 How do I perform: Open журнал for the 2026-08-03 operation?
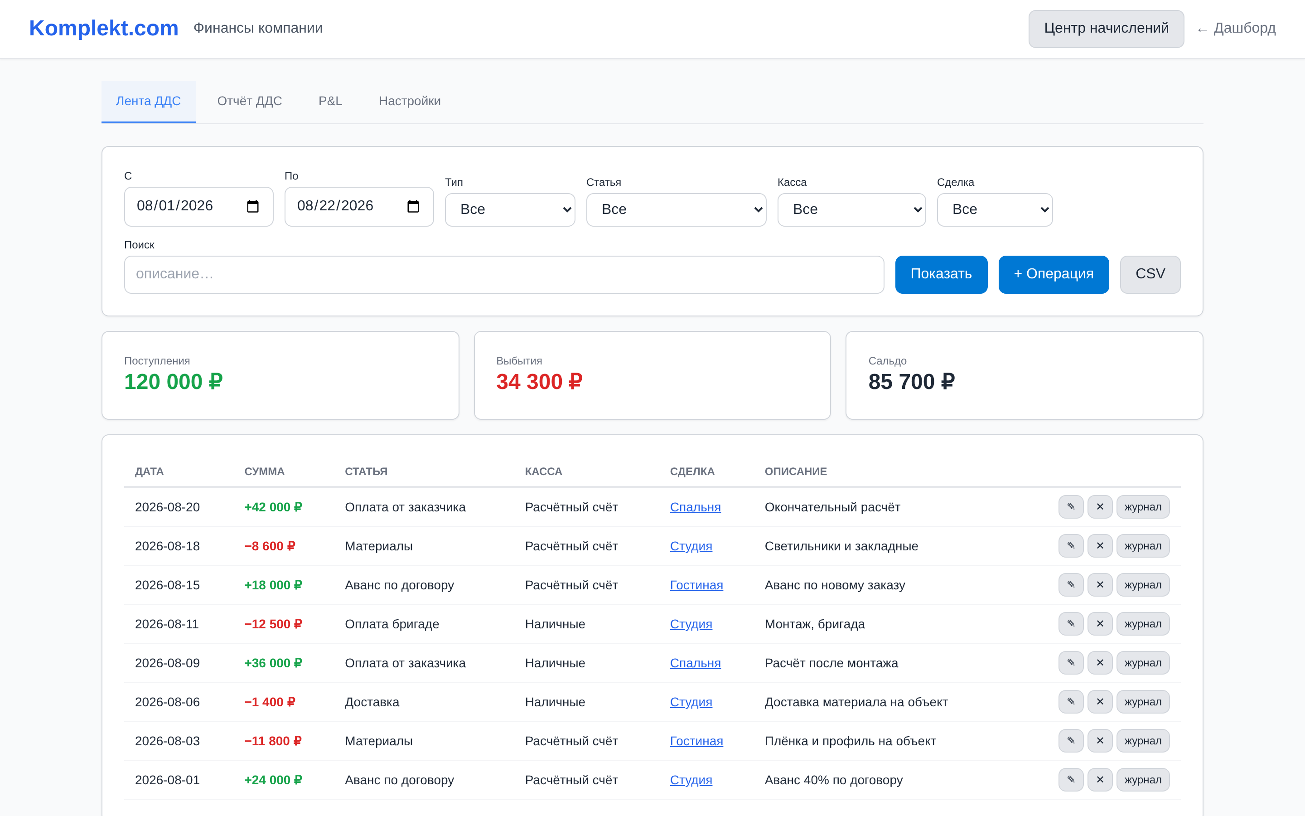1143,740
